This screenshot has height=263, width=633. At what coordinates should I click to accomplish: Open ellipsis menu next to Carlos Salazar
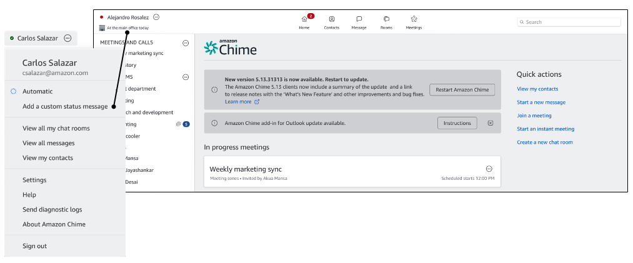68,38
